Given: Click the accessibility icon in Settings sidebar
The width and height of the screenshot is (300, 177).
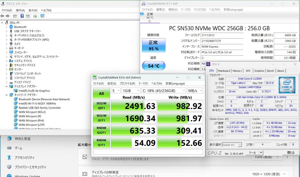Looking at the screenshot, I should pos(9,158).
